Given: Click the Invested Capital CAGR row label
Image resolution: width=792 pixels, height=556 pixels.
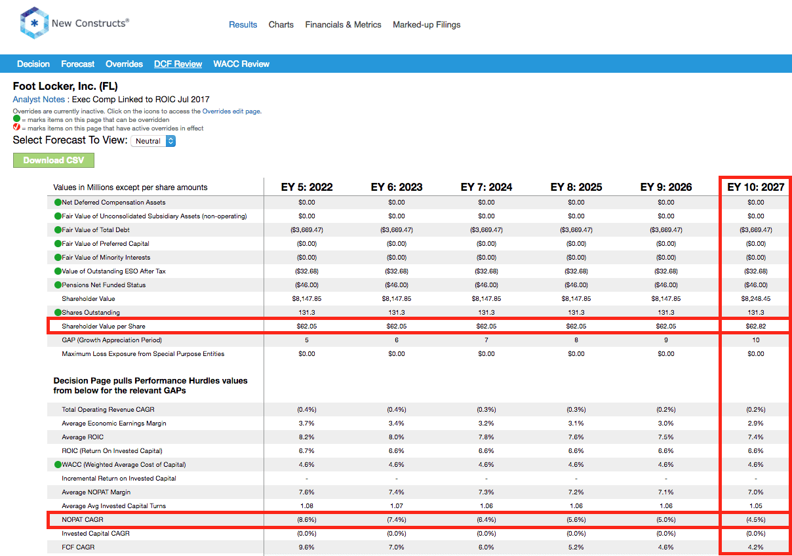Looking at the screenshot, I should (96, 534).
